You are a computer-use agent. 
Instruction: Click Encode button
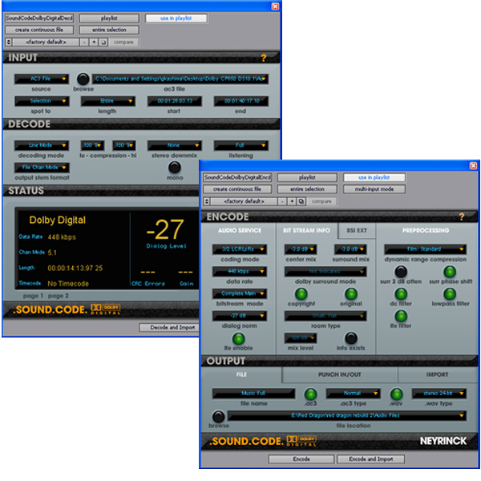301,459
